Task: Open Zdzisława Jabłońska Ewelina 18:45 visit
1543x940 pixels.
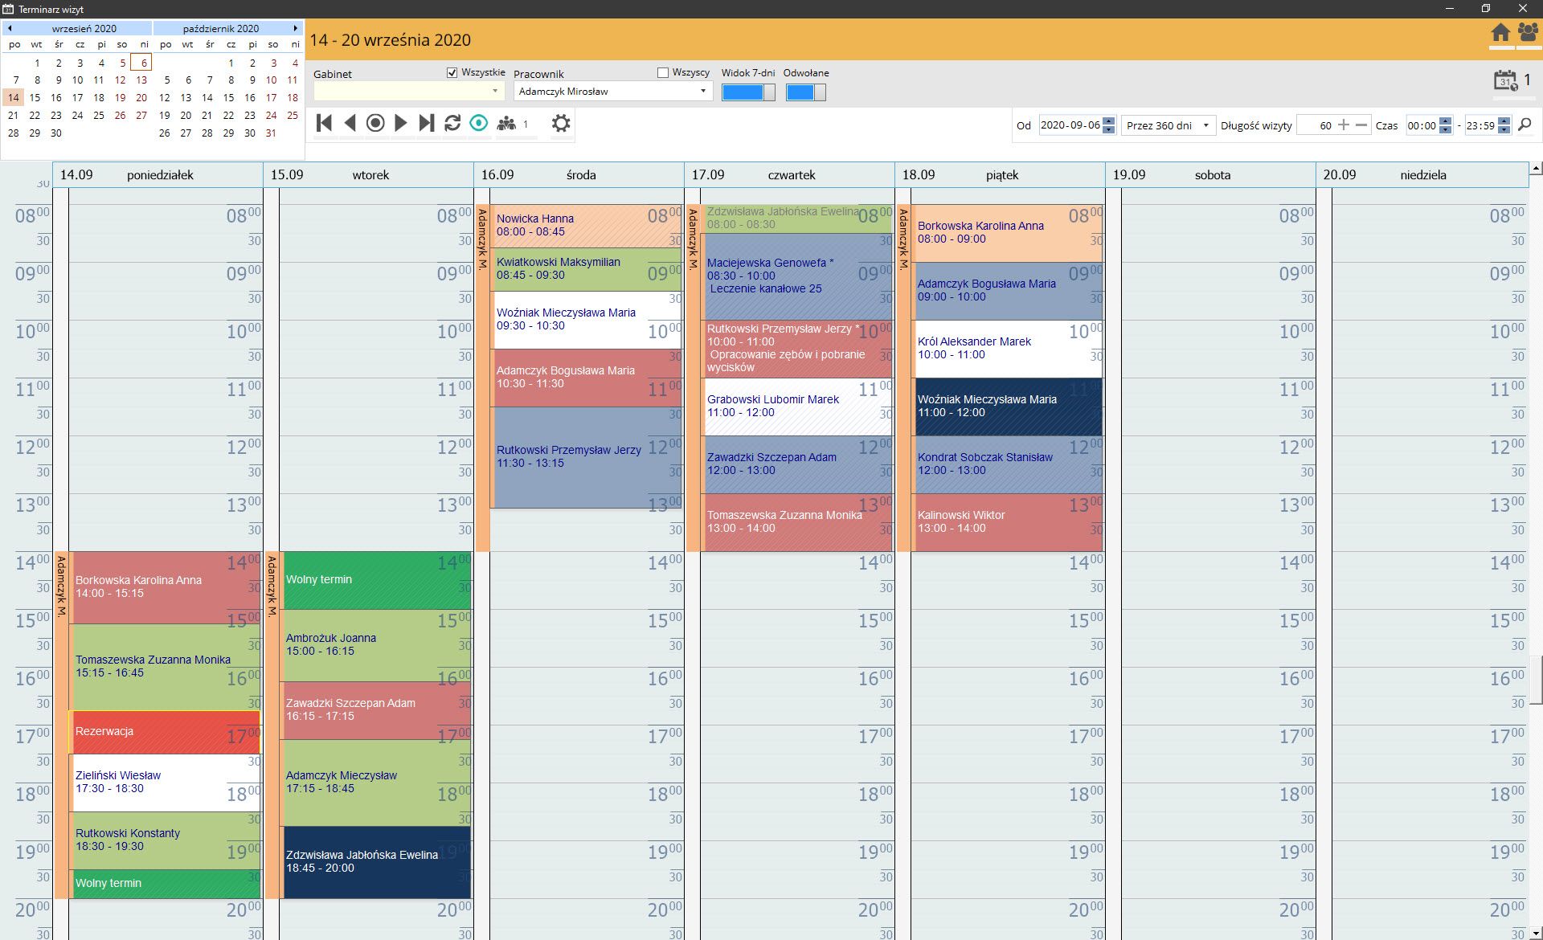Action: tap(376, 862)
